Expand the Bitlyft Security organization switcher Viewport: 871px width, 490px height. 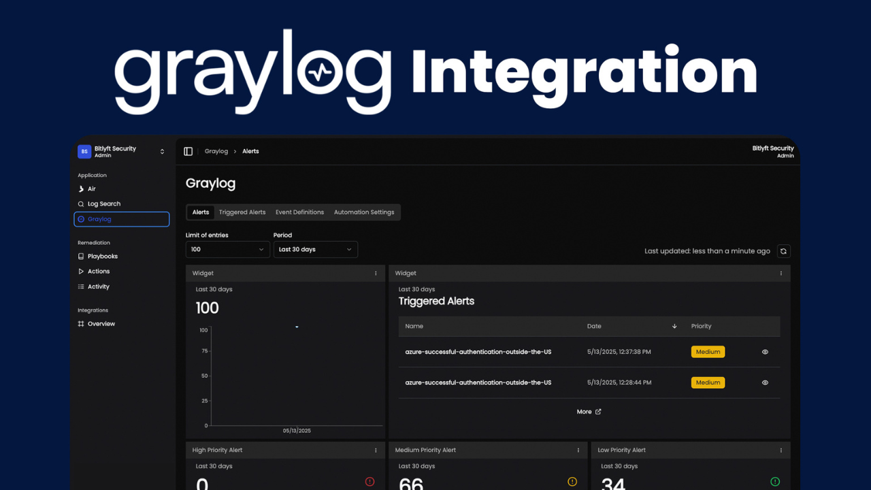162,152
